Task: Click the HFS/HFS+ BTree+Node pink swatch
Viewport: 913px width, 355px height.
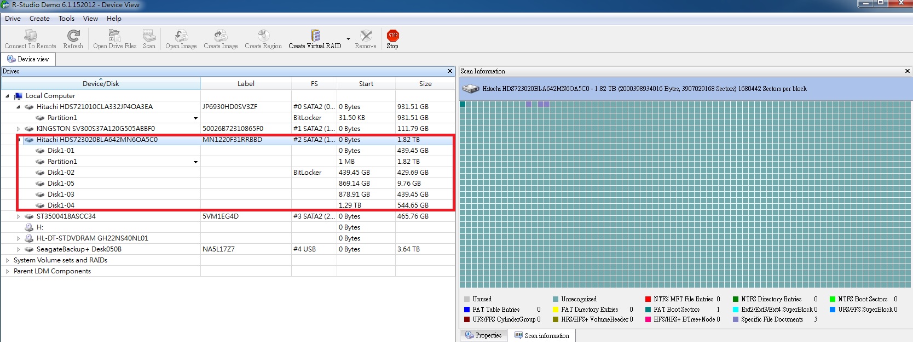Action: click(x=648, y=319)
